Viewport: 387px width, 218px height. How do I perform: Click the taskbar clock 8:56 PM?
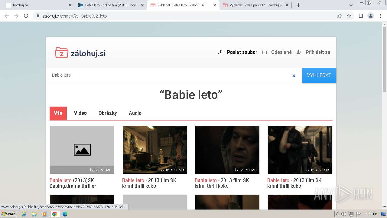[371, 214]
